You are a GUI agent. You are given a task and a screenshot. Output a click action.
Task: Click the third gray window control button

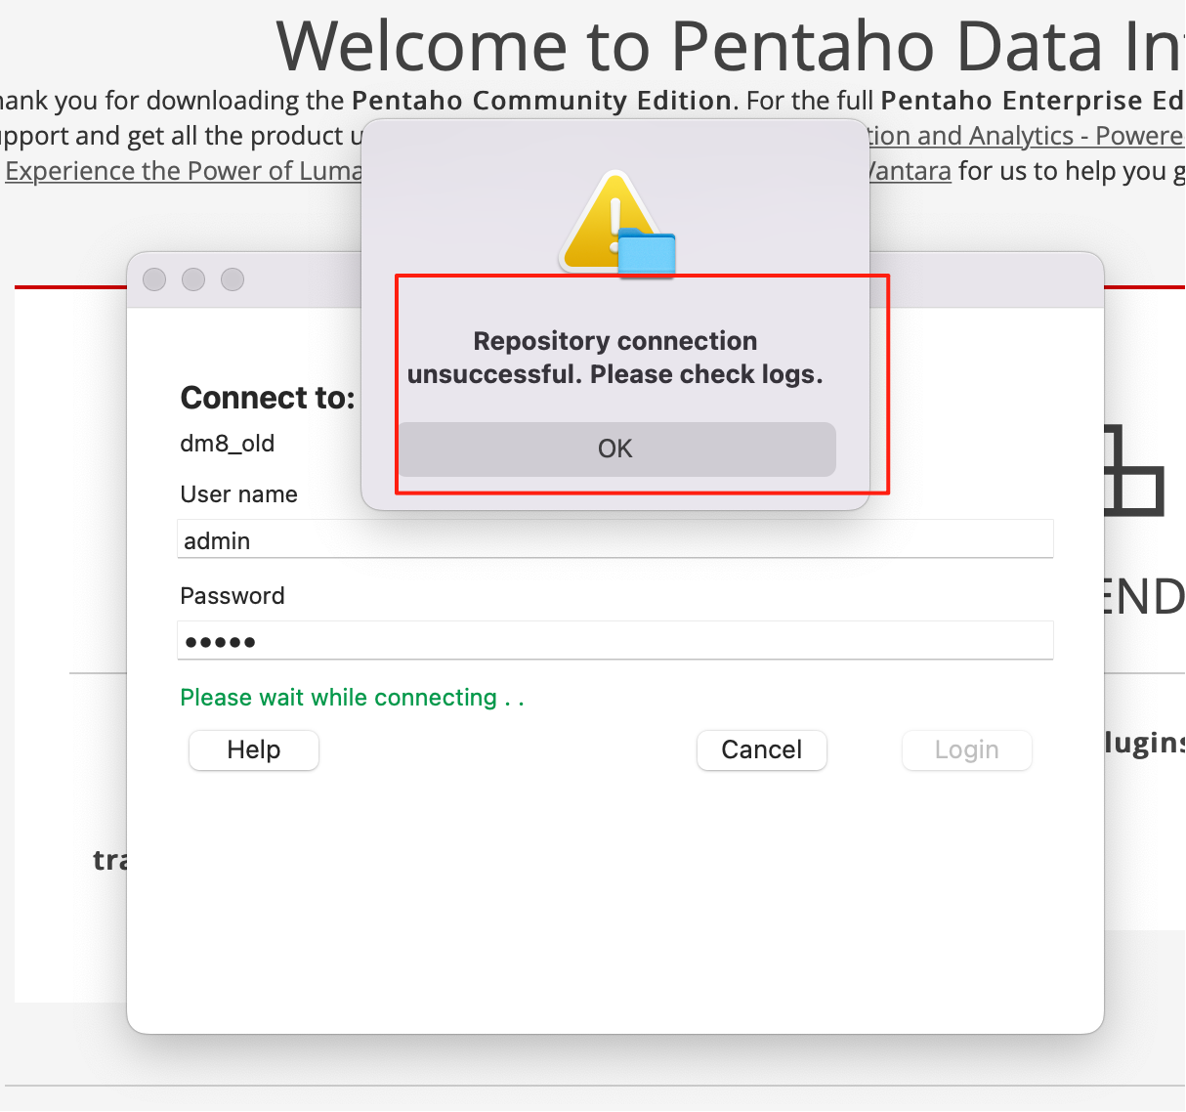tap(233, 279)
